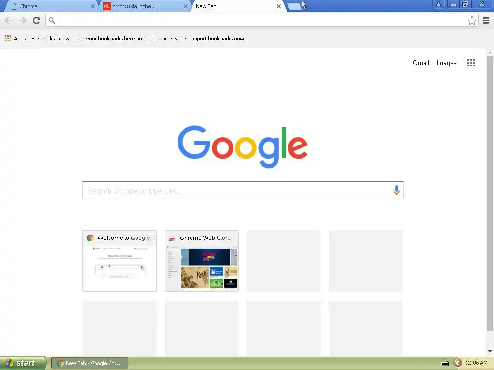The image size is (494, 370).
Task: Close the New Tab tab
Action: pos(278,6)
